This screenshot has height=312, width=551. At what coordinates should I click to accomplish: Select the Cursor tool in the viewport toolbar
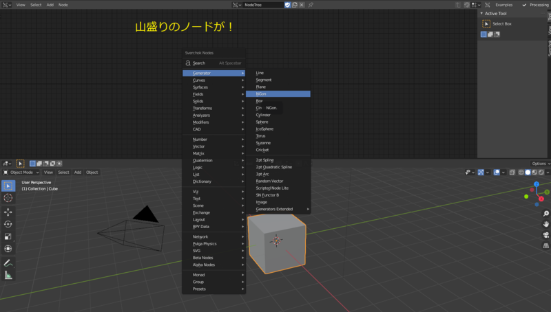pos(8,198)
